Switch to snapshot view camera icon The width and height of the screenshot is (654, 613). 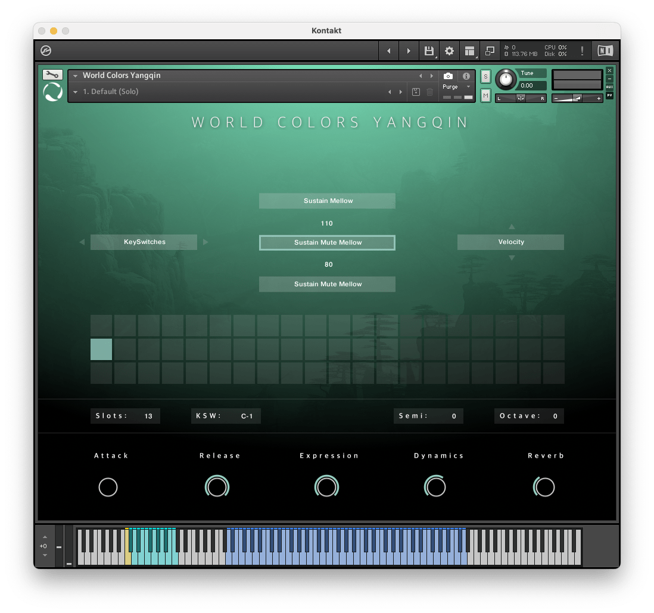click(x=448, y=76)
